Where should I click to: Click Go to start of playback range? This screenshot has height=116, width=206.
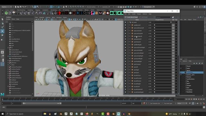click(186, 99)
